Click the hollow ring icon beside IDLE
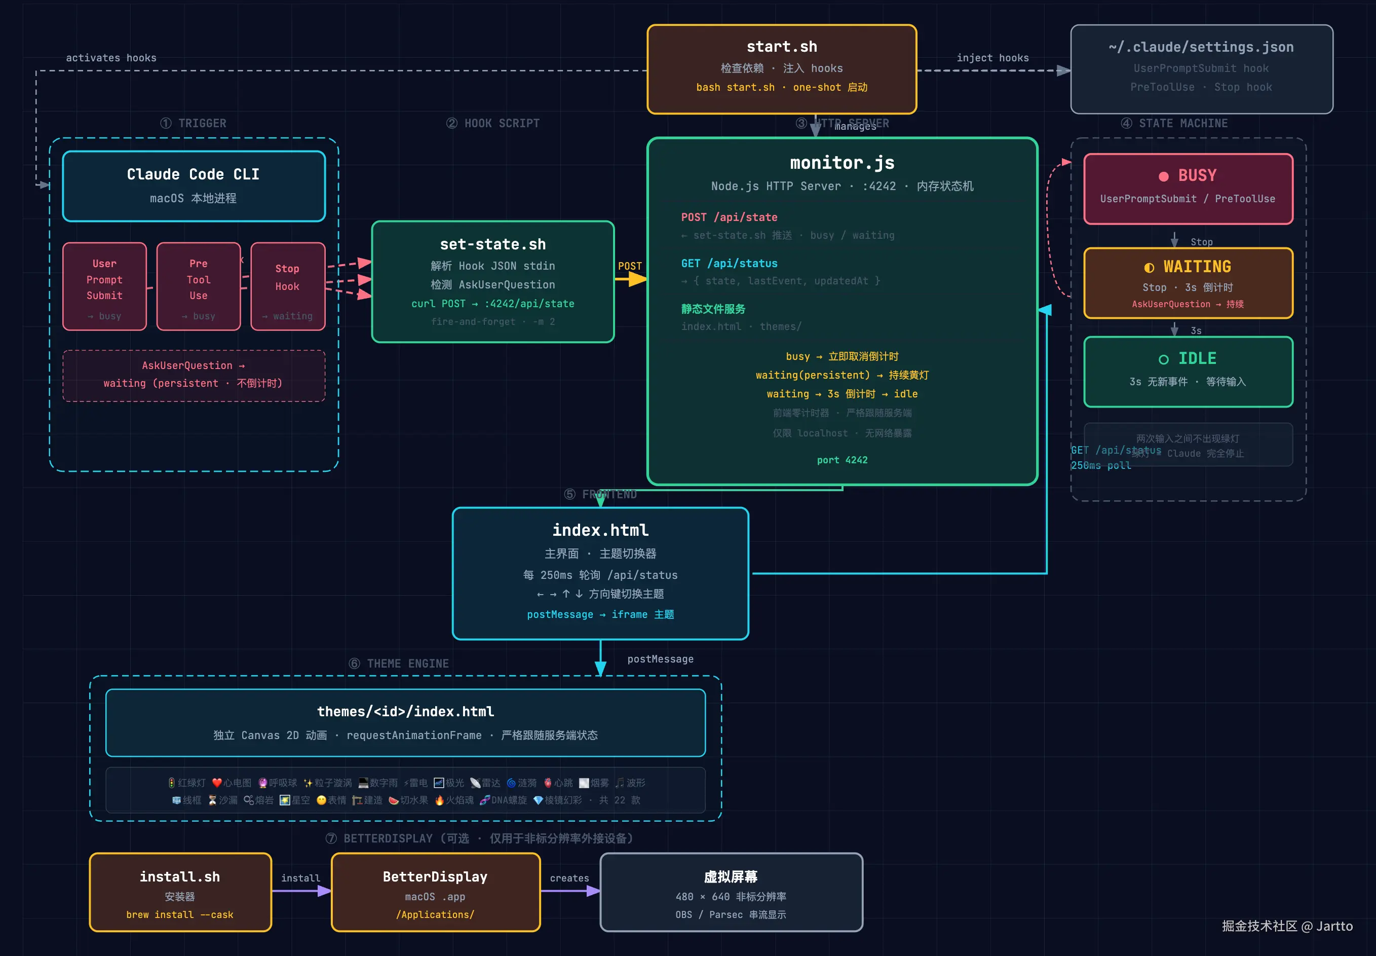The image size is (1376, 956). click(1164, 359)
